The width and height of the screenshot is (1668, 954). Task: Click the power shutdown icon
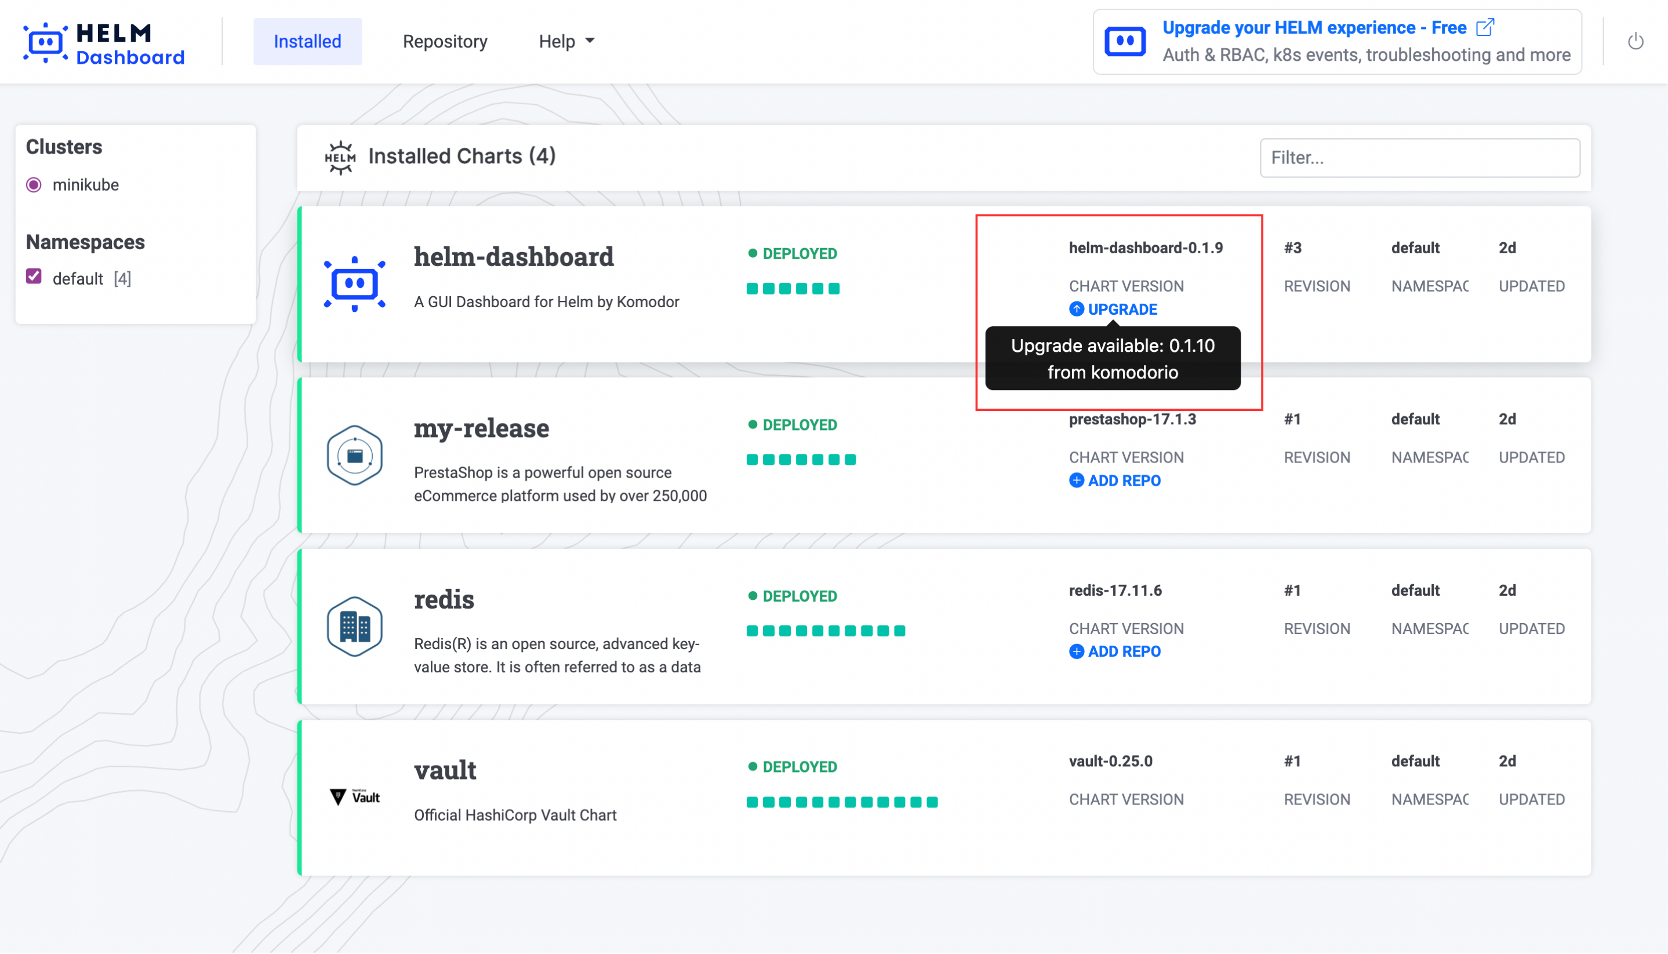(1635, 41)
